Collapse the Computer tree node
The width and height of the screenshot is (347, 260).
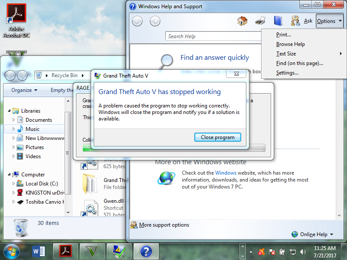(9, 175)
